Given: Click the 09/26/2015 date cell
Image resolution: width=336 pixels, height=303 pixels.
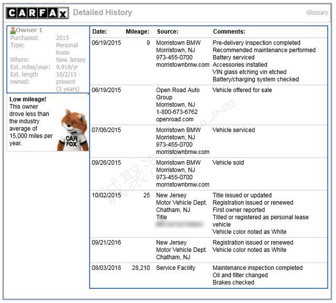Looking at the screenshot, I should coord(106,163).
